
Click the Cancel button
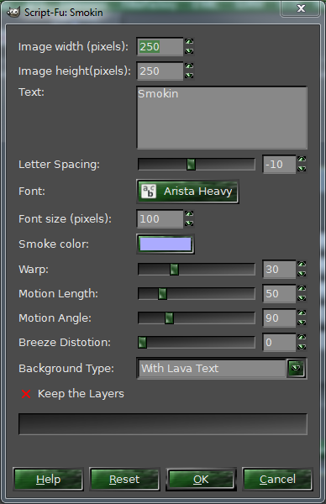[x=277, y=480]
